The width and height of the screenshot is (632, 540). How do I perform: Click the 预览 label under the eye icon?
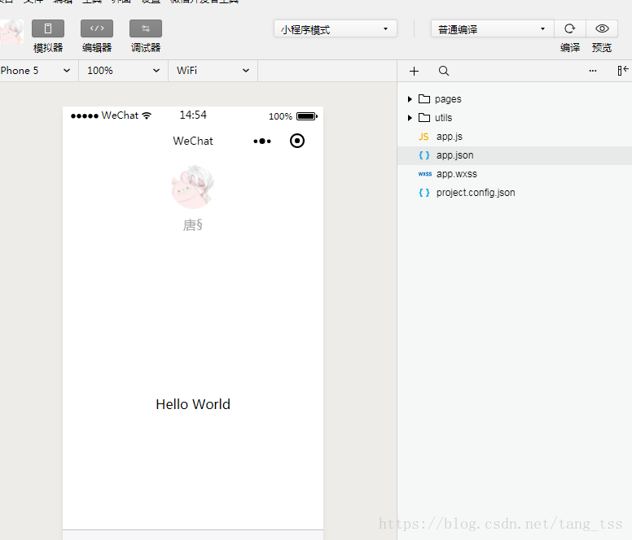pos(602,48)
